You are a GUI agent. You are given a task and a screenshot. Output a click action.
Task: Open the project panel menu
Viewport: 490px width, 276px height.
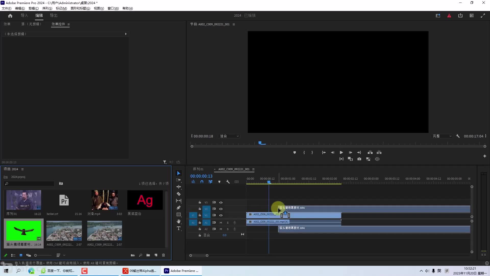pos(22,169)
